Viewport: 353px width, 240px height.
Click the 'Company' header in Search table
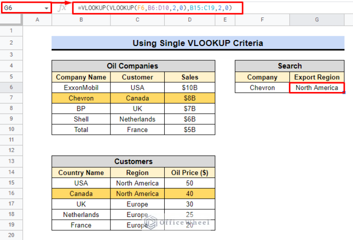pos(262,77)
